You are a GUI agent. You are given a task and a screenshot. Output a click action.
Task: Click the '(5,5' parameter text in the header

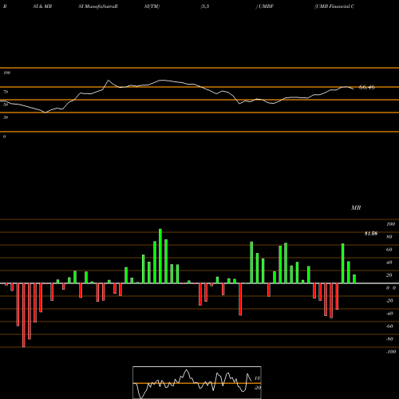coord(205,6)
